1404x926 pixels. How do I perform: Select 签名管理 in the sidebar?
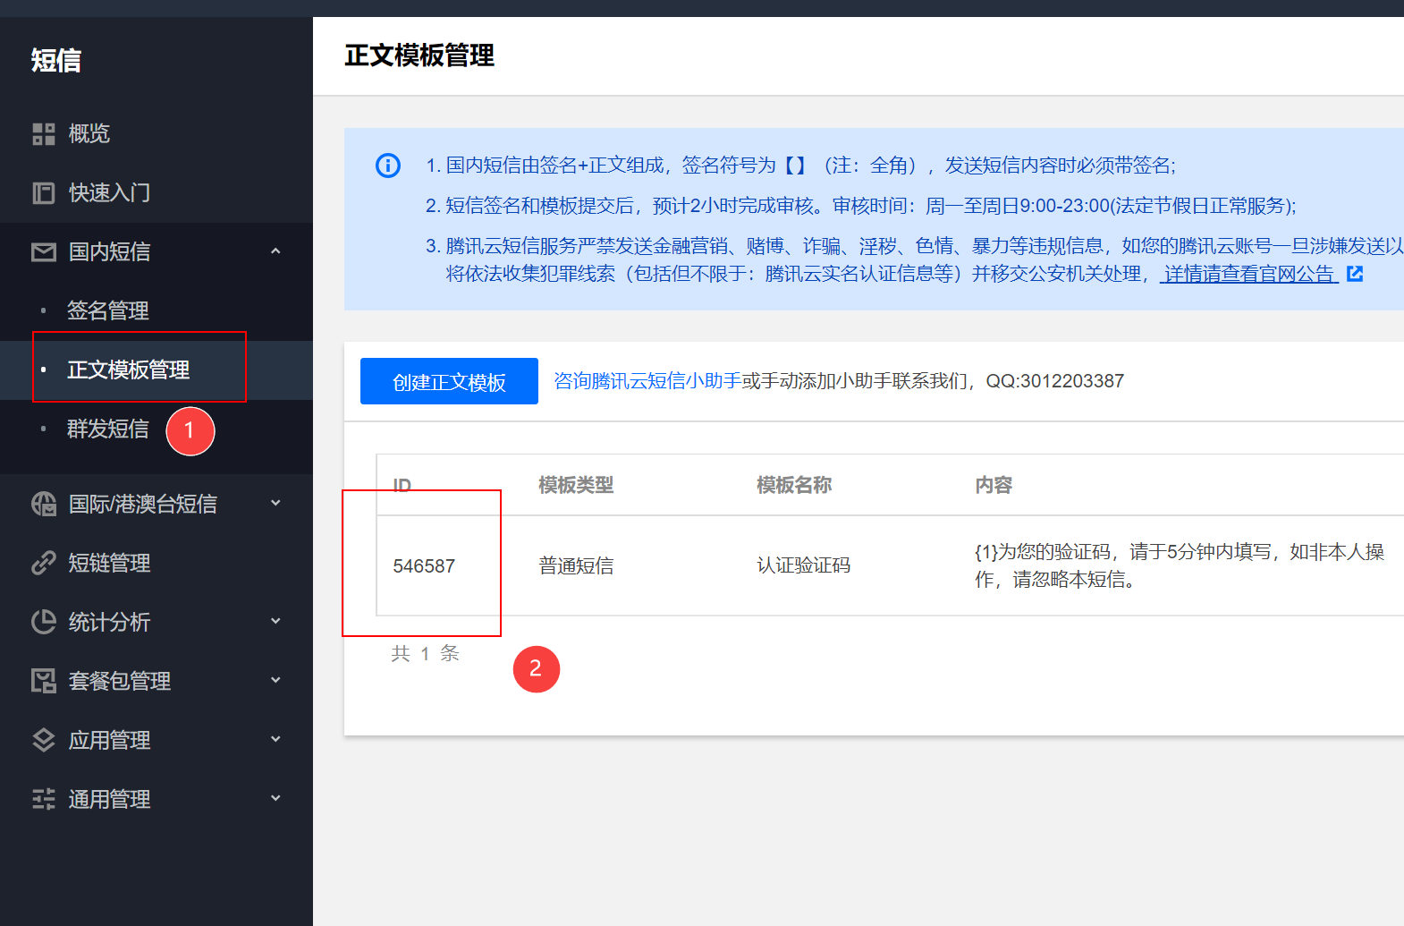(156, 311)
